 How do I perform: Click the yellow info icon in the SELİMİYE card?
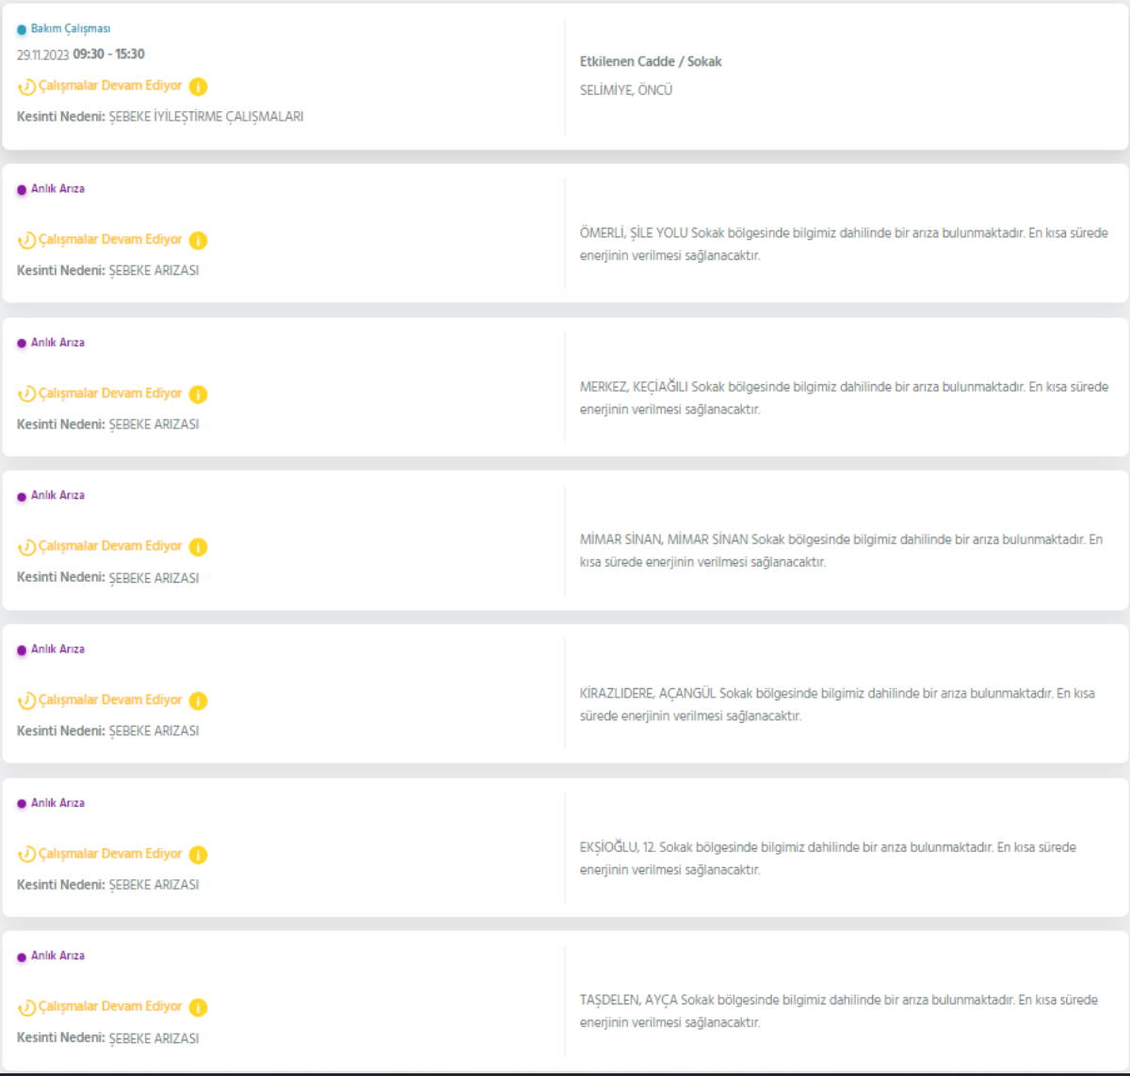198,87
